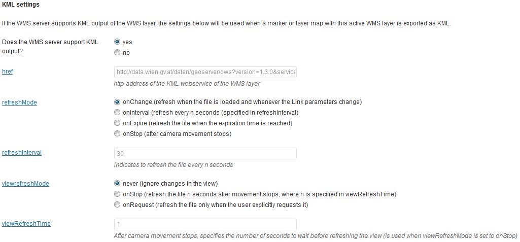Click the href URL input field
Screen dimensions: 520x242
tap(205, 72)
